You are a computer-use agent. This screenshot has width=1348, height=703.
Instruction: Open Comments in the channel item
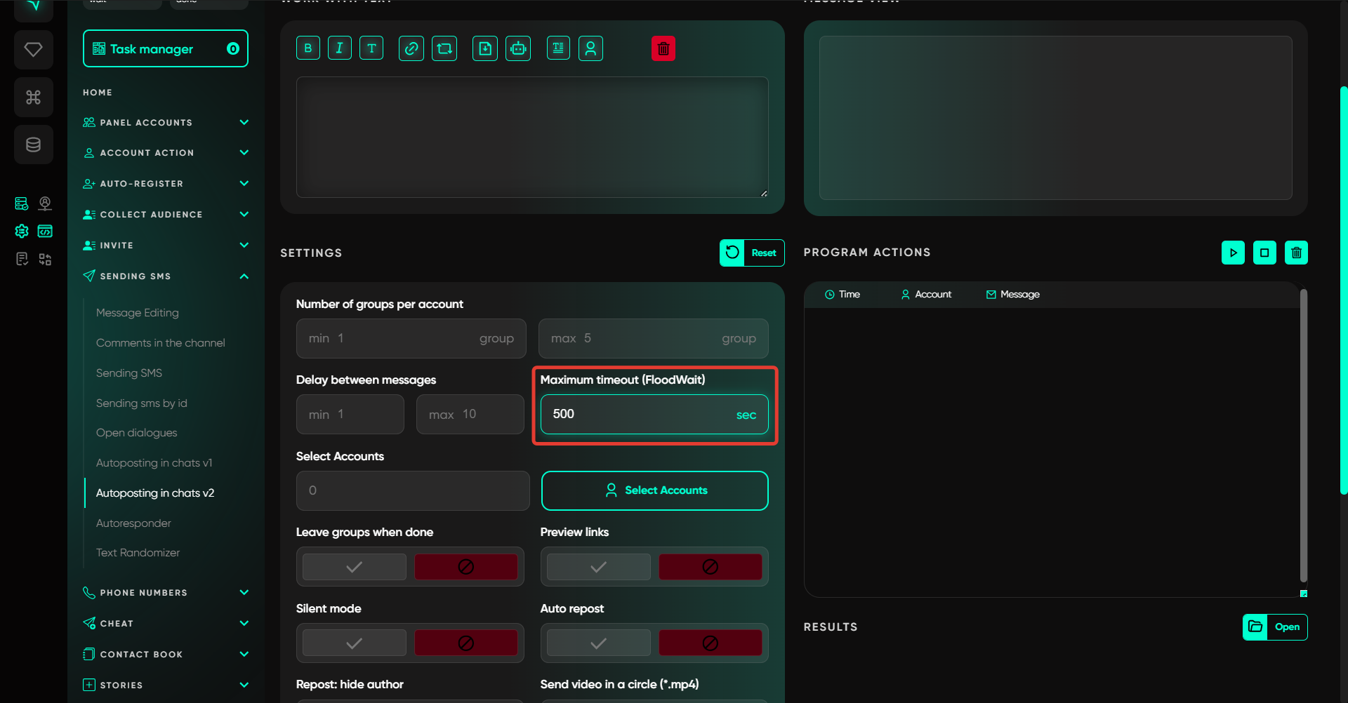pyautogui.click(x=160, y=343)
